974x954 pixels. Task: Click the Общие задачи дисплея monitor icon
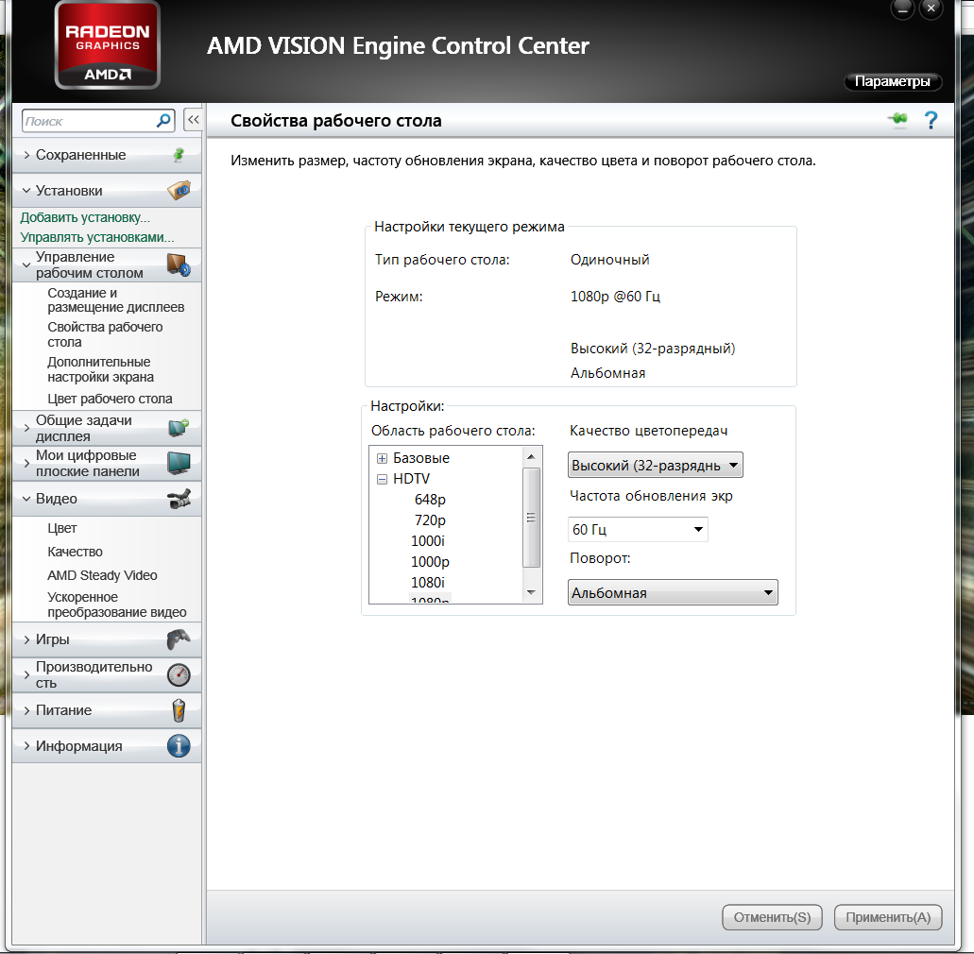(x=179, y=428)
